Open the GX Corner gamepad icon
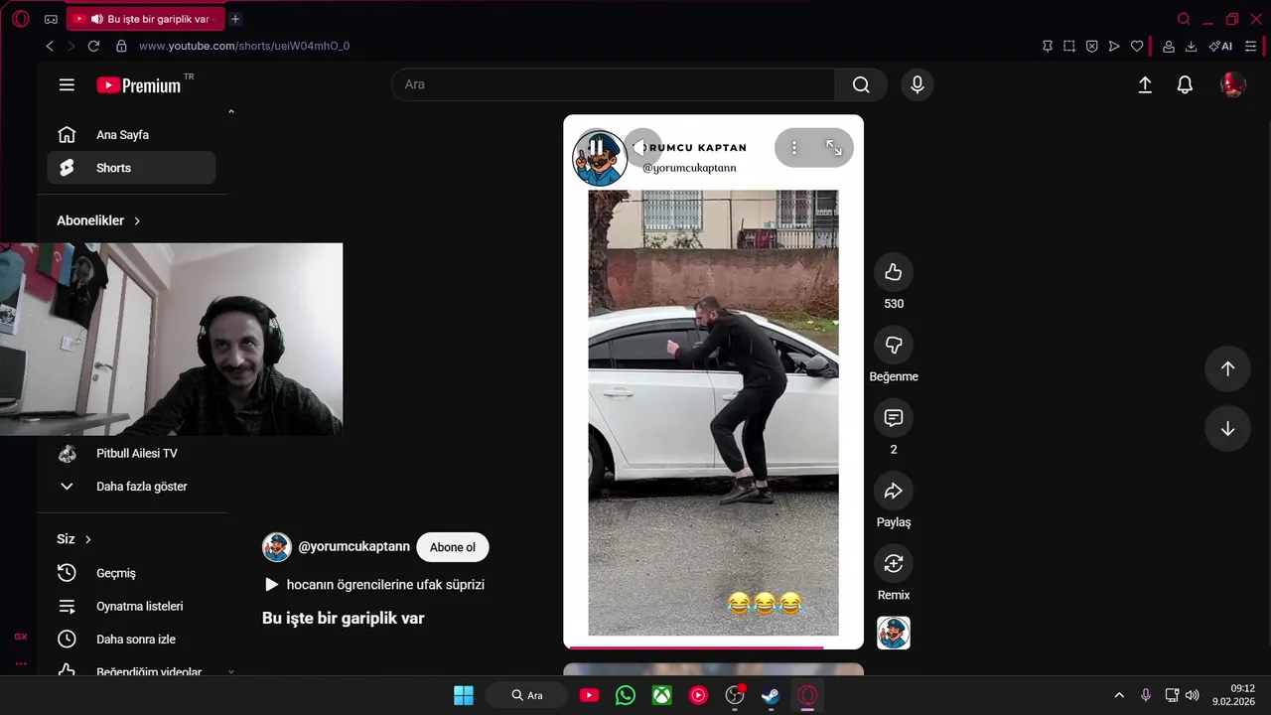The image size is (1271, 715). [51, 19]
